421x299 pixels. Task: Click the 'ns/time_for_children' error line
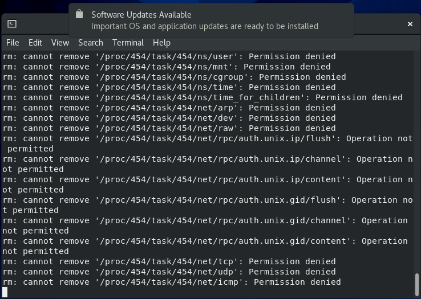click(202, 97)
